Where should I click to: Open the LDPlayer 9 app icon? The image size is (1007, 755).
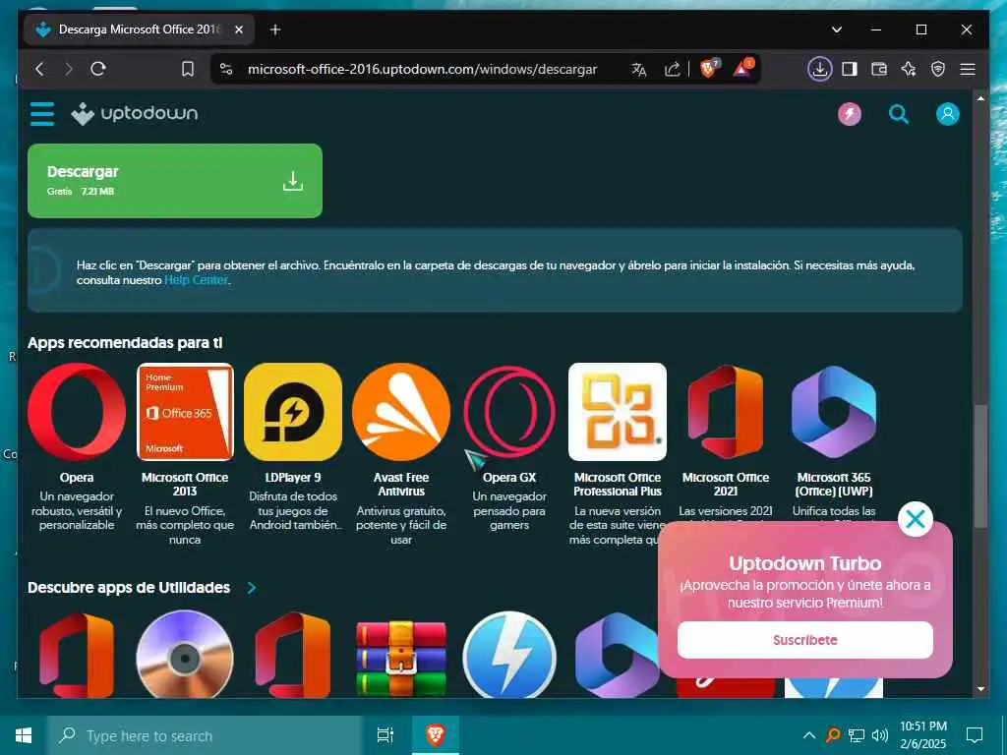coord(293,412)
